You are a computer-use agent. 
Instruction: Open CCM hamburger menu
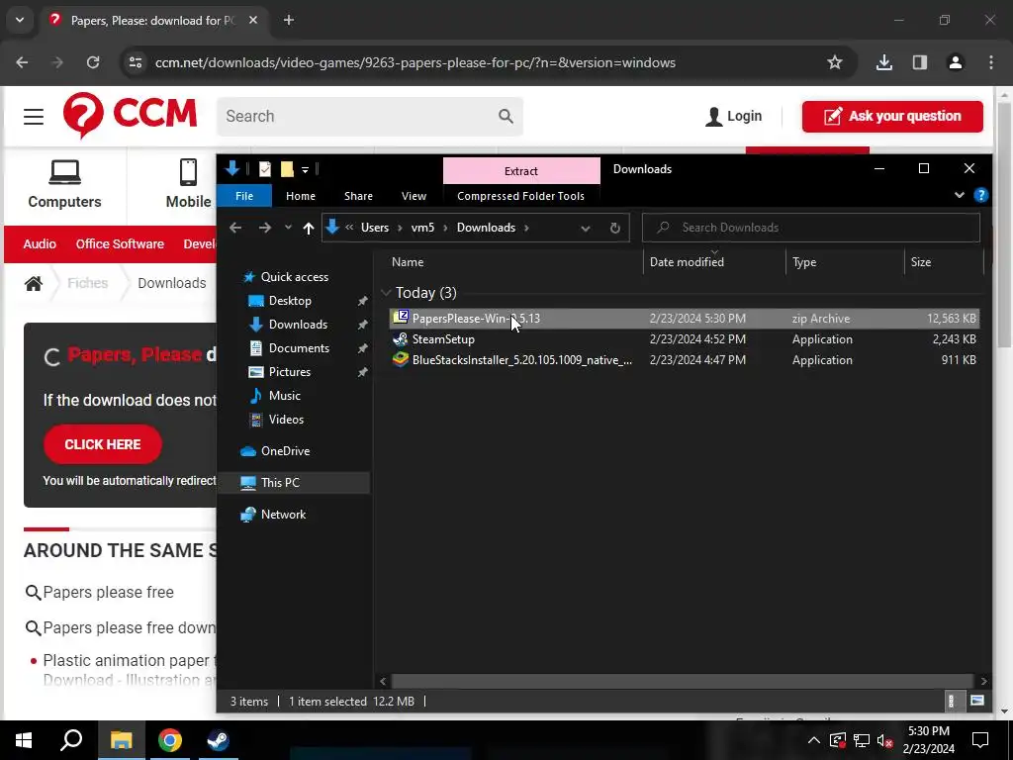point(34,117)
